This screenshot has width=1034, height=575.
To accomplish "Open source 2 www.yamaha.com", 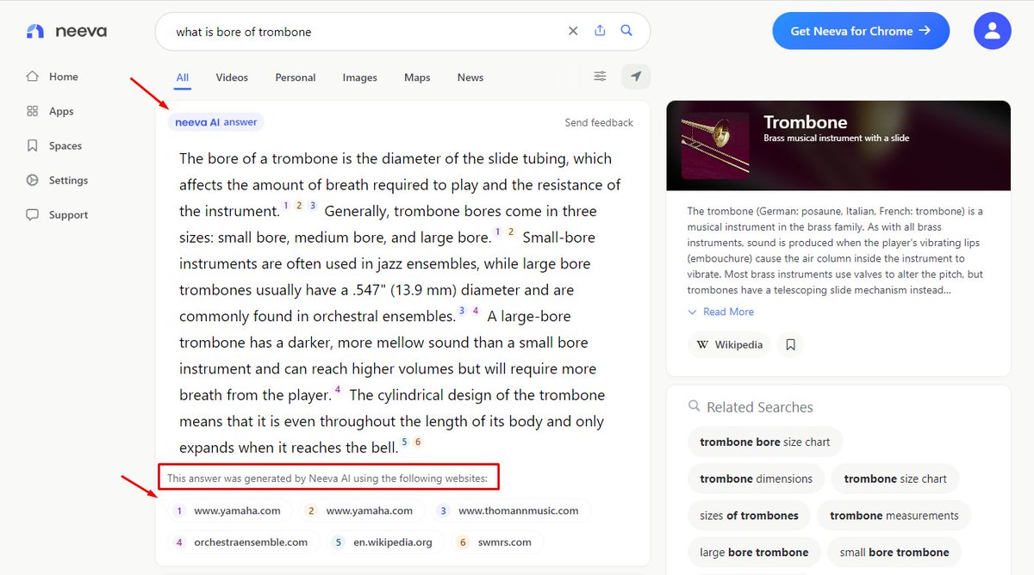I will 361,510.
